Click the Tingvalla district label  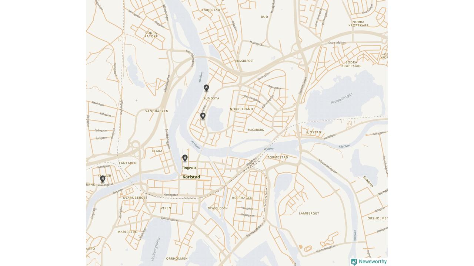click(189, 168)
